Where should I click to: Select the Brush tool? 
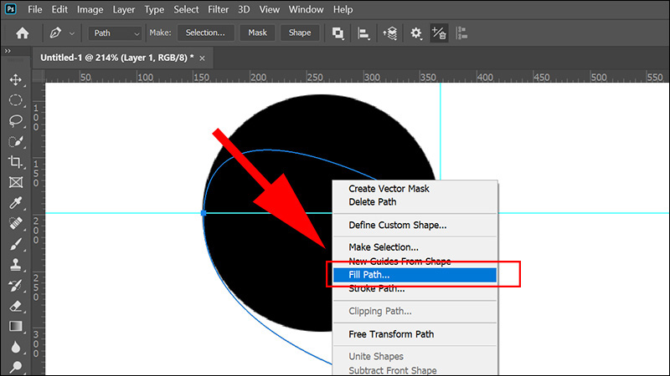pyautogui.click(x=16, y=244)
